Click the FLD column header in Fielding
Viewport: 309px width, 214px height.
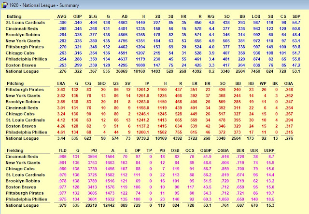(63, 151)
